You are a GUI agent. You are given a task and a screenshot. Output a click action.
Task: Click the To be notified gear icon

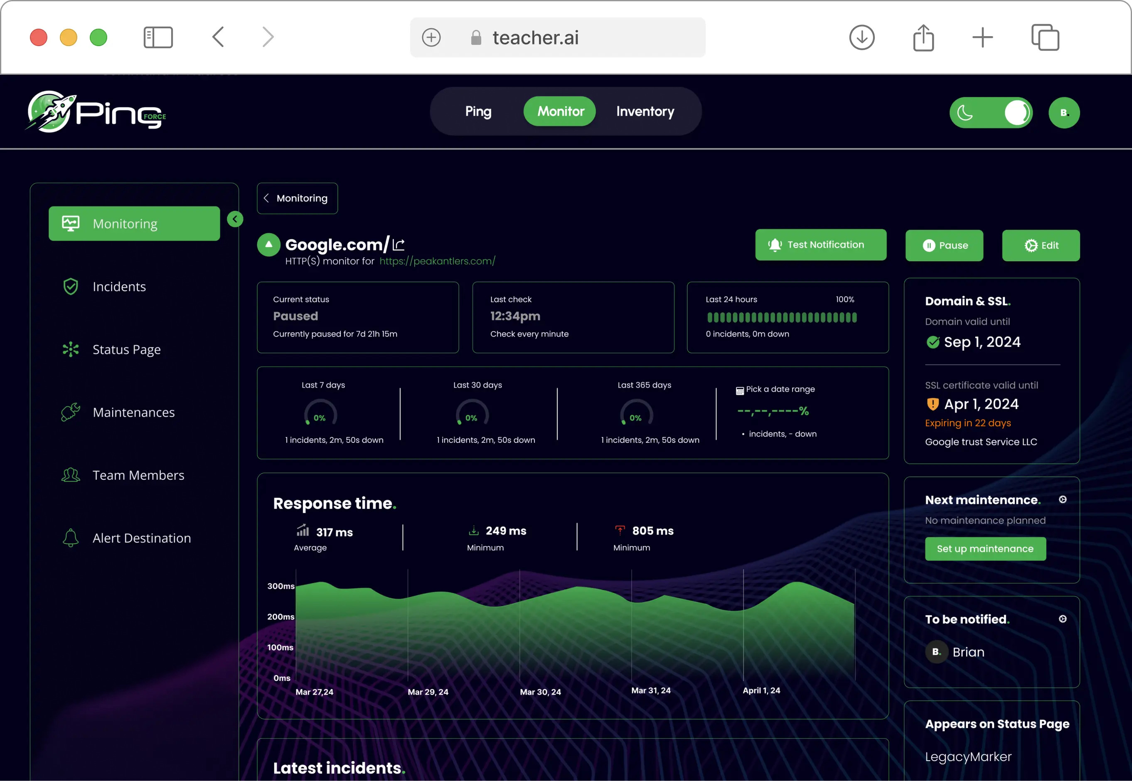(x=1063, y=619)
